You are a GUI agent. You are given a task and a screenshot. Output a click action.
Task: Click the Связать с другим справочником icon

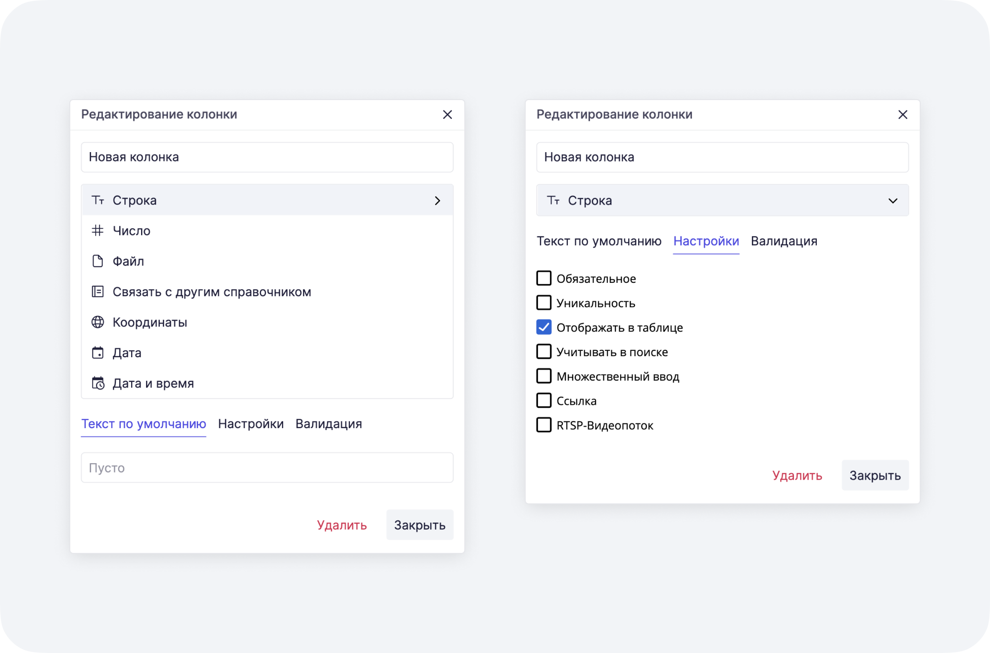[x=98, y=291]
